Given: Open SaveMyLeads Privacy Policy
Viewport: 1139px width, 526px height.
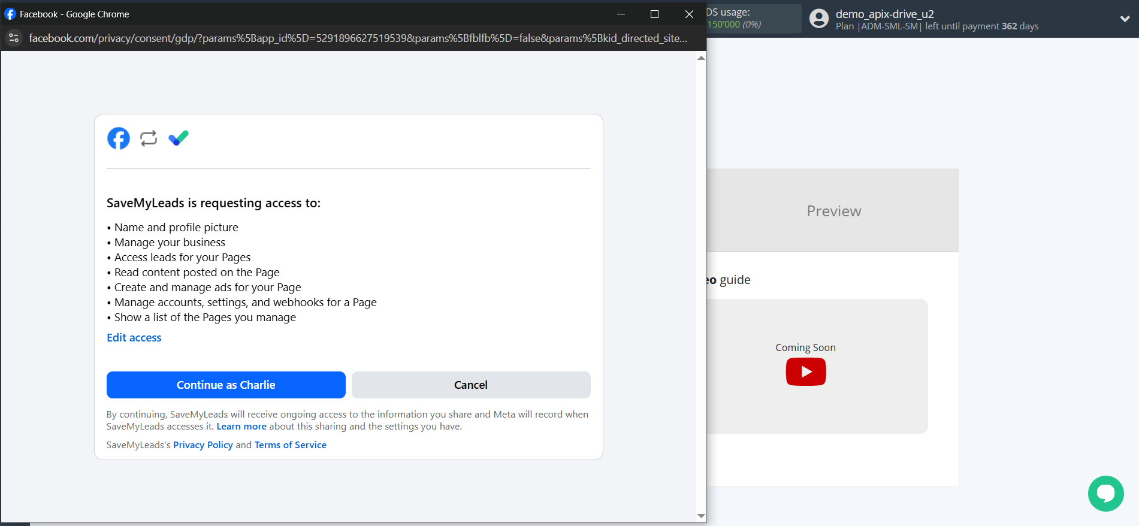Looking at the screenshot, I should [x=203, y=445].
